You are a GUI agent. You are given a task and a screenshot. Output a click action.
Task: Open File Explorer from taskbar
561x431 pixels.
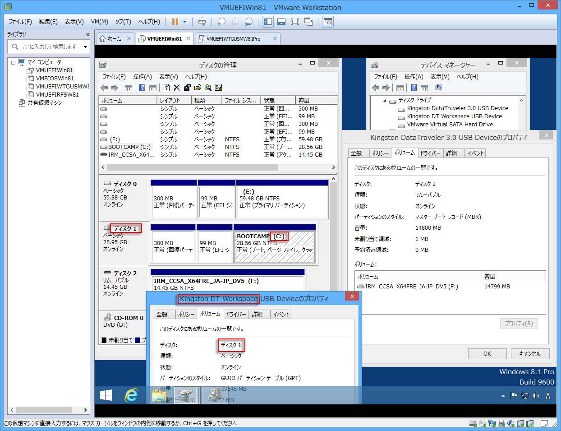159,396
